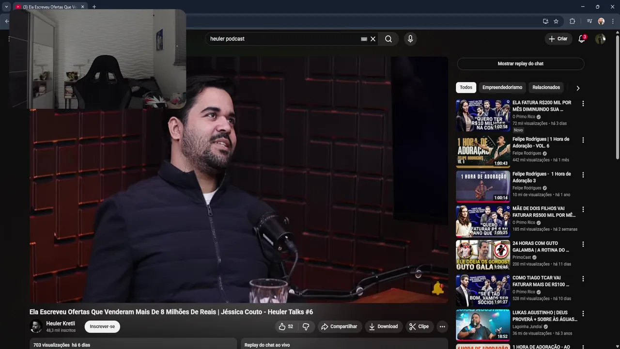
Task: Bookmark this page with the star icon
Action: [556, 21]
